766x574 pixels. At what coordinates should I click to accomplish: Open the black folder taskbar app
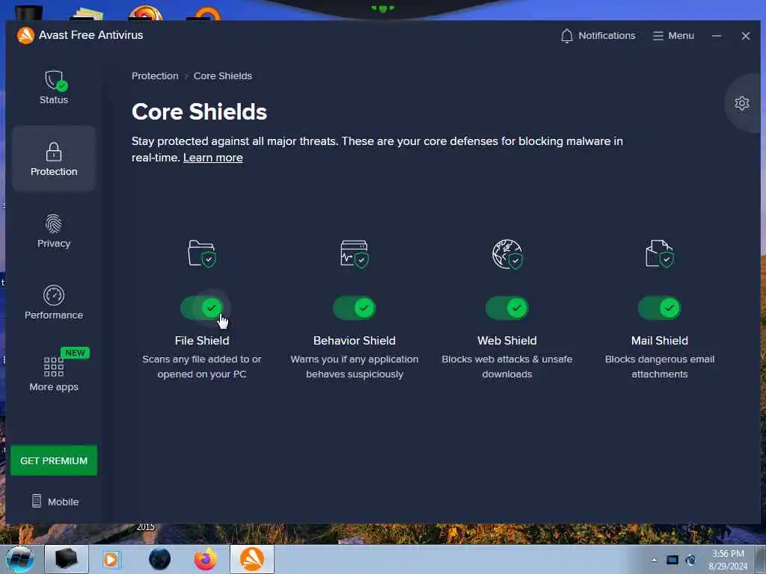67,559
